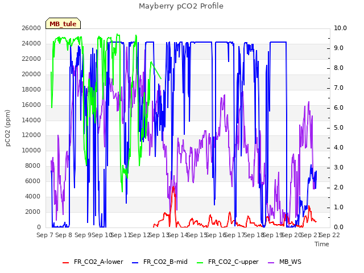This screenshot has width=364, height=273.
Task: Click the Time axis label
Action: pos(322,244)
